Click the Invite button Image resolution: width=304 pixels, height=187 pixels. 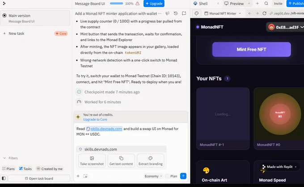(x=278, y=4)
